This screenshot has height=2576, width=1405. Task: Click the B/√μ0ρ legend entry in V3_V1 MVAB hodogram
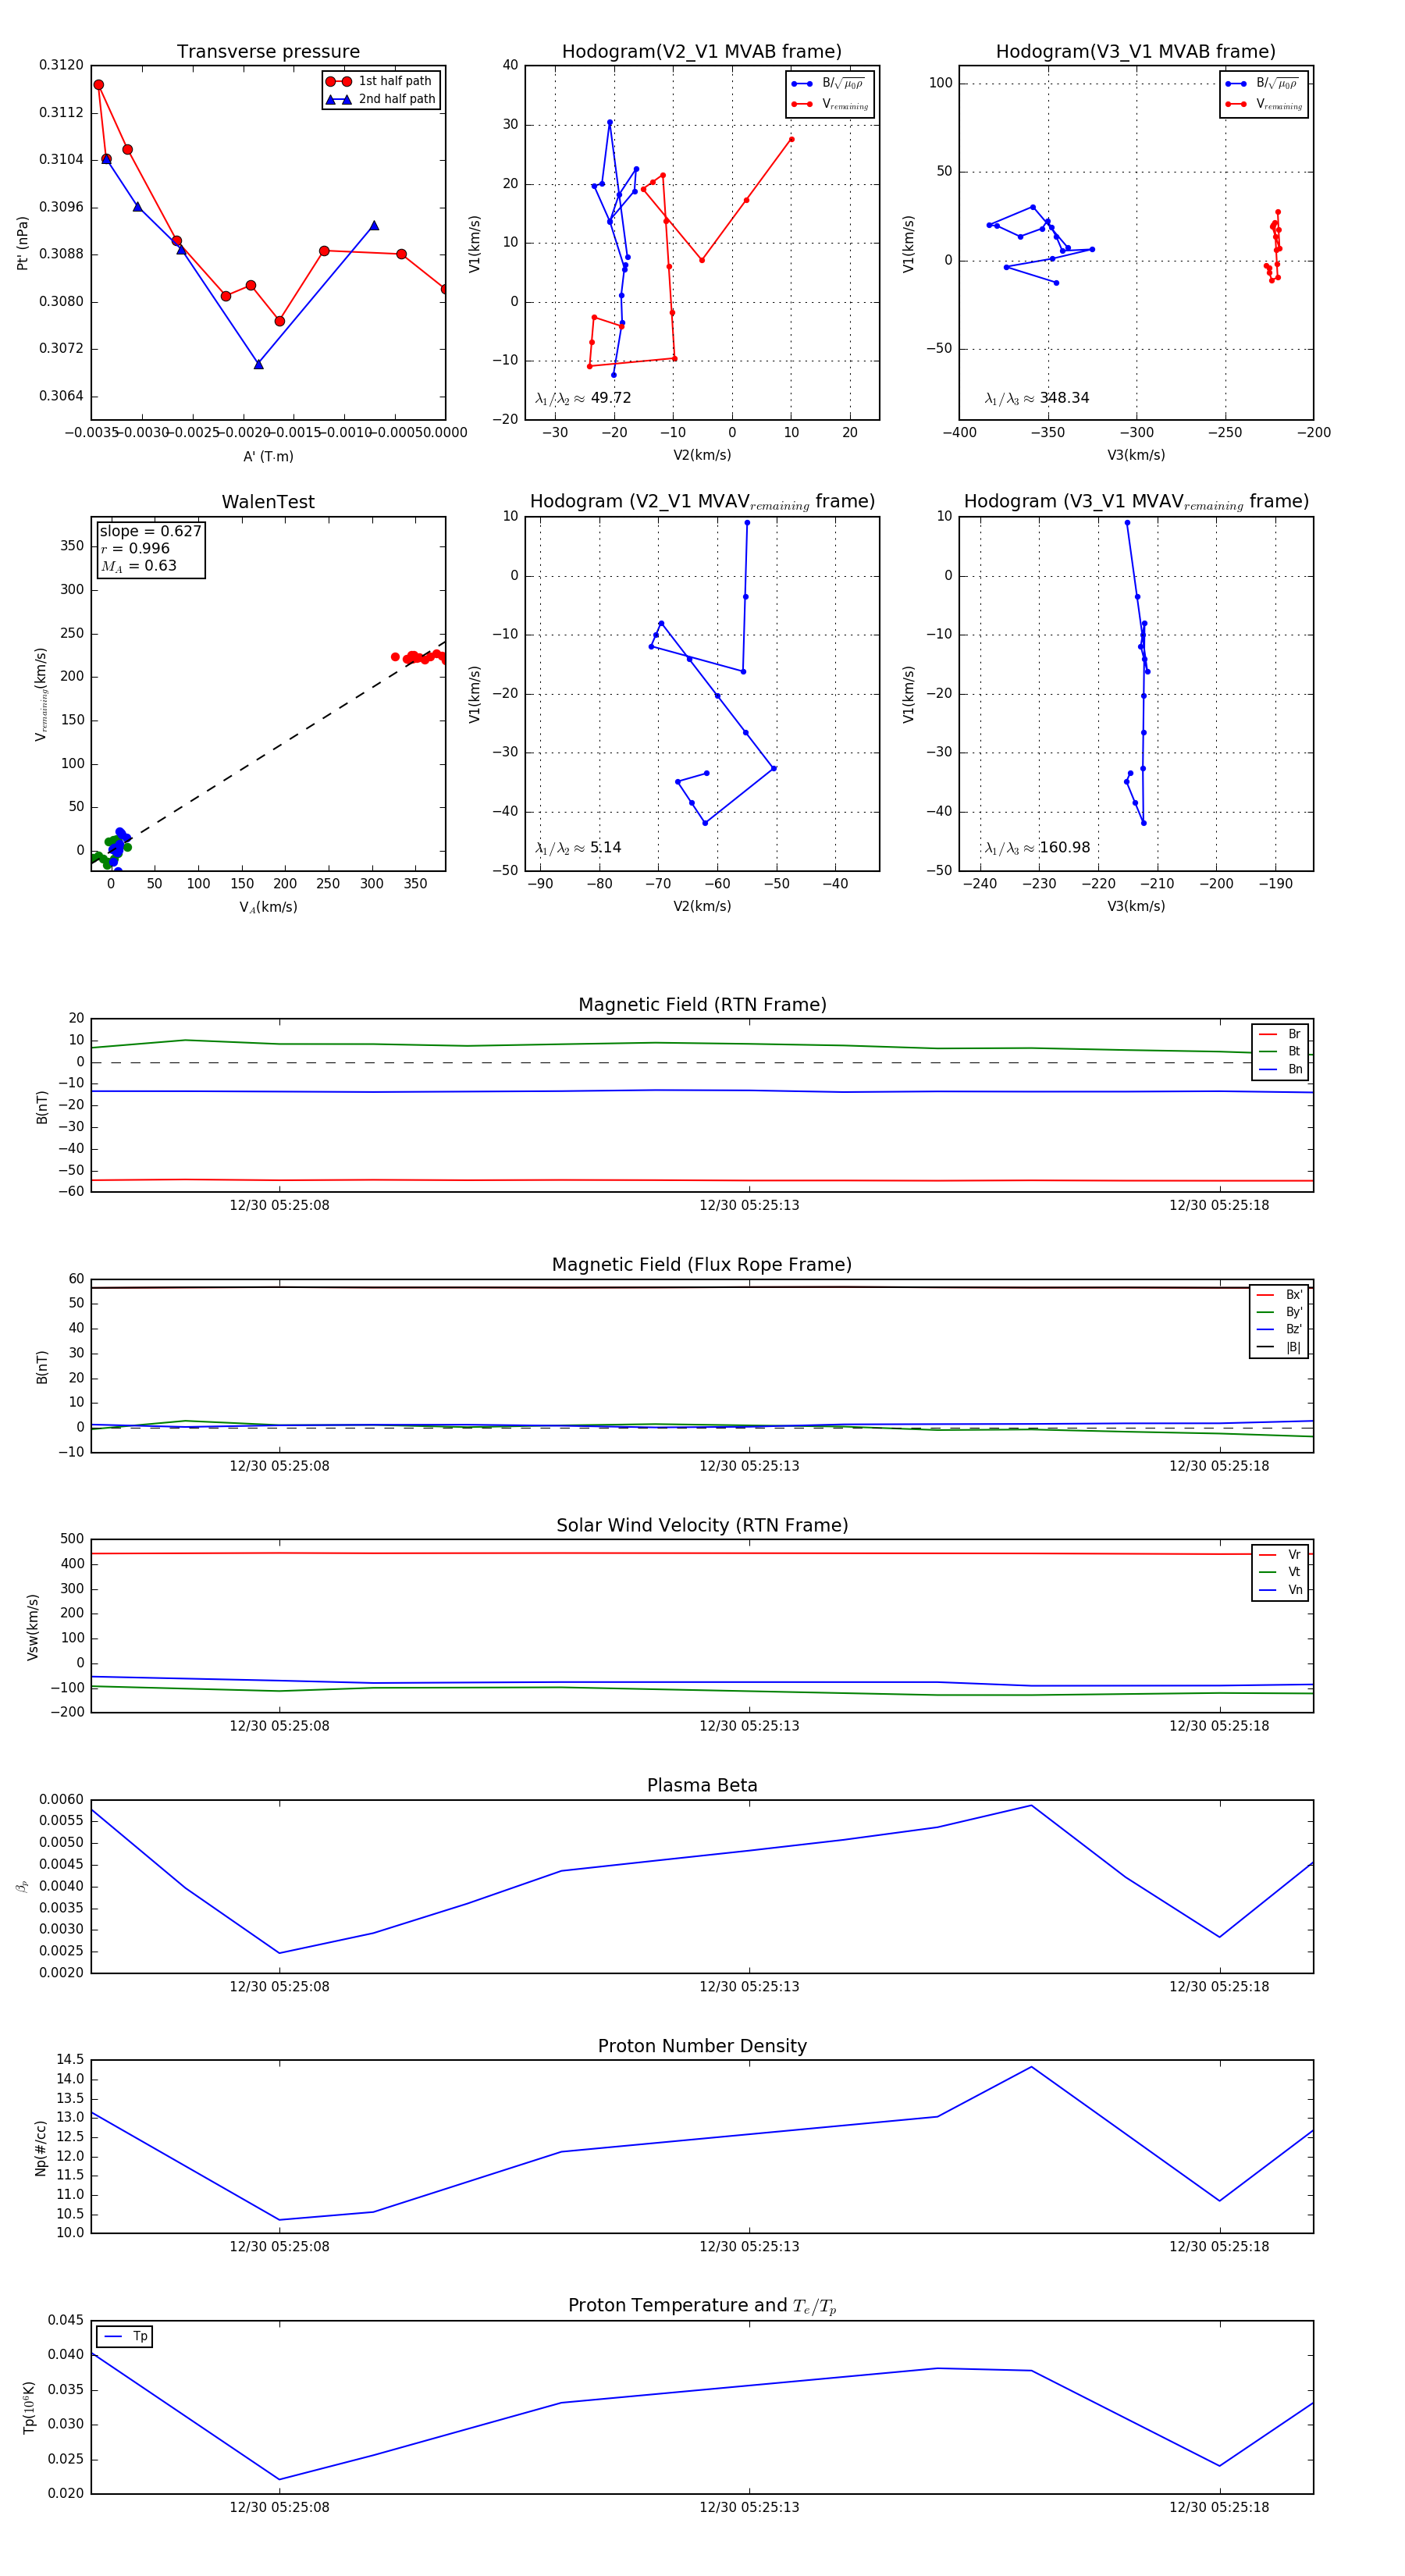(1264, 83)
